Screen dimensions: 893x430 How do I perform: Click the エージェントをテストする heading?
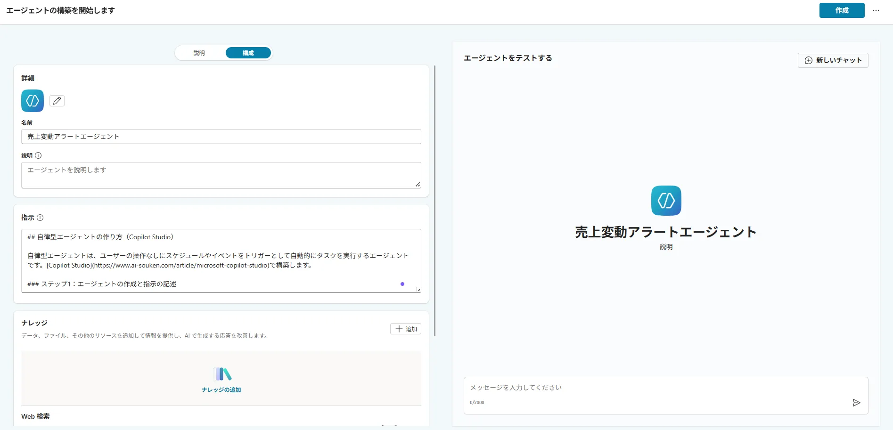[x=508, y=58]
